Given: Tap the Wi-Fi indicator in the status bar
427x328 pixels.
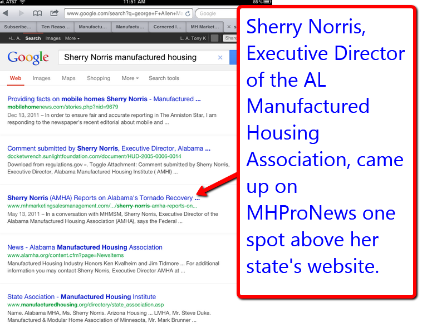Looking at the screenshot, I should coord(22,2).
